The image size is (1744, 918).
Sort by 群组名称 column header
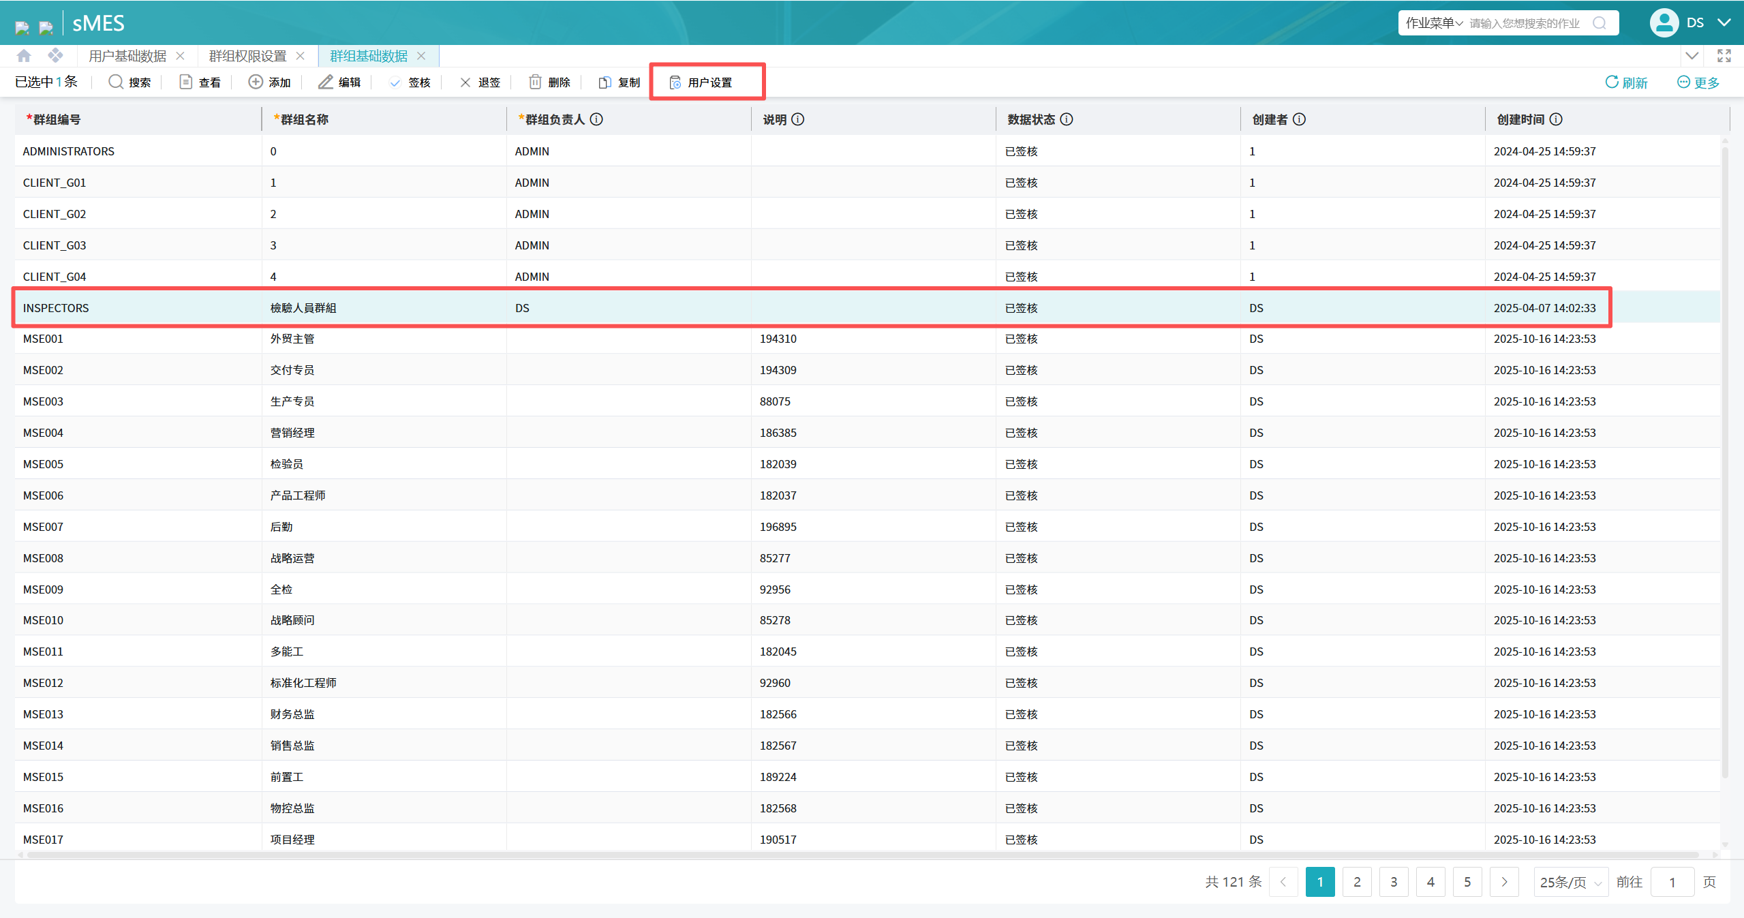(384, 119)
